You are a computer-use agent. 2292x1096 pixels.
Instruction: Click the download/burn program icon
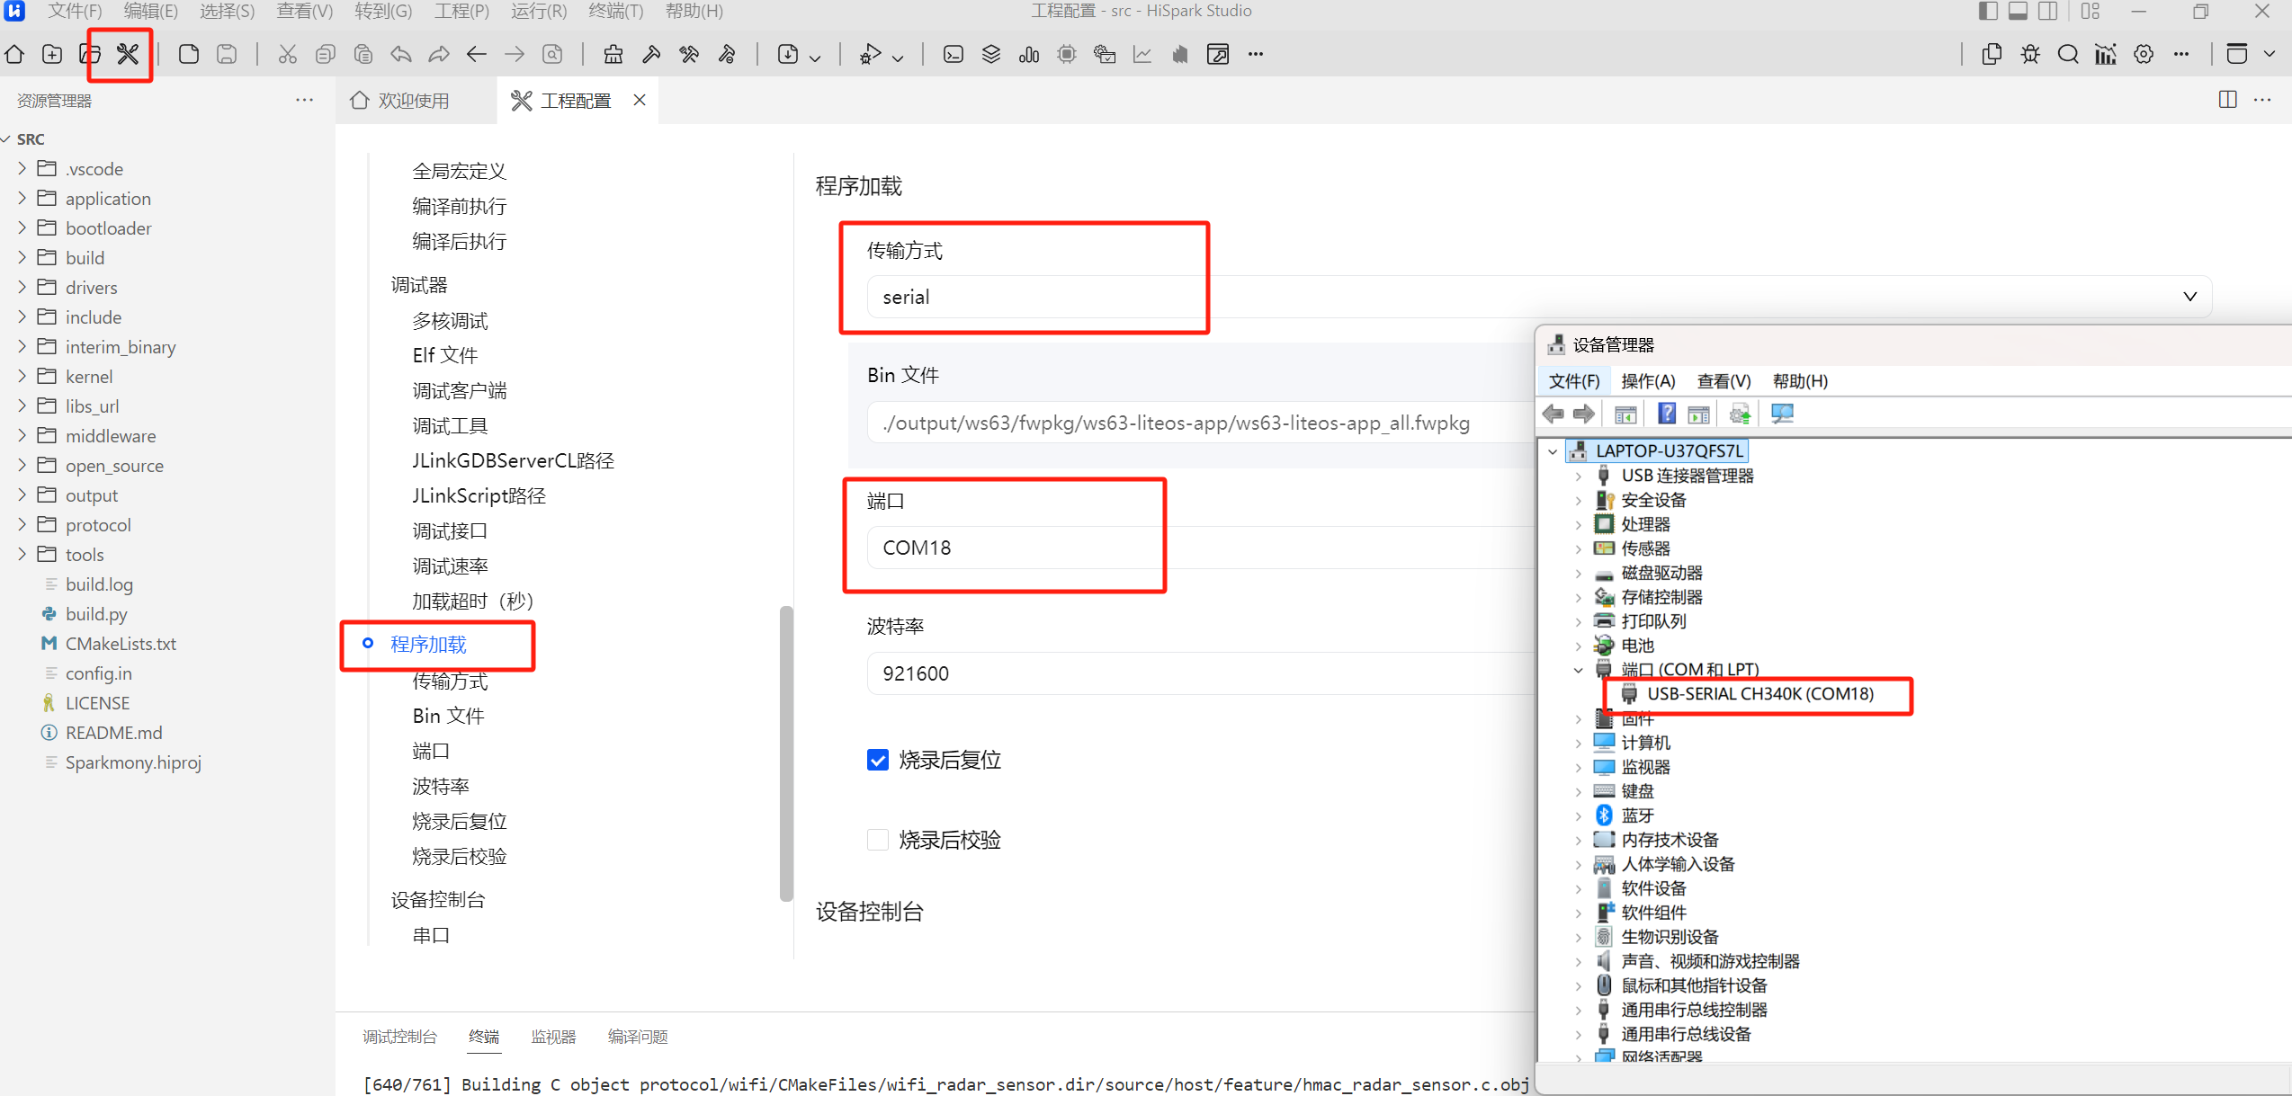(x=788, y=55)
